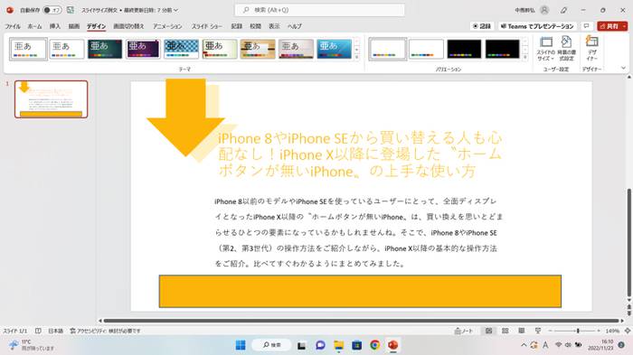This screenshot has width=633, height=355.
Task: Toggle the ノート notes pane
Action: (464, 331)
